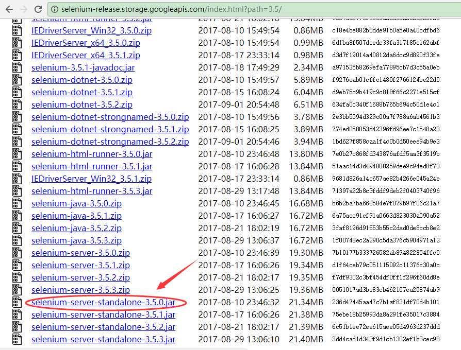
Task: Open the selenium-java-3.5.3.zip link
Action: (76, 240)
